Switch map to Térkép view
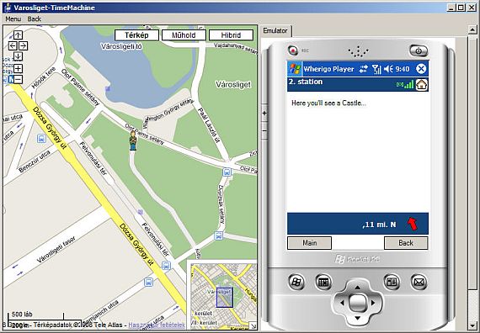480x333 pixels. click(x=136, y=35)
